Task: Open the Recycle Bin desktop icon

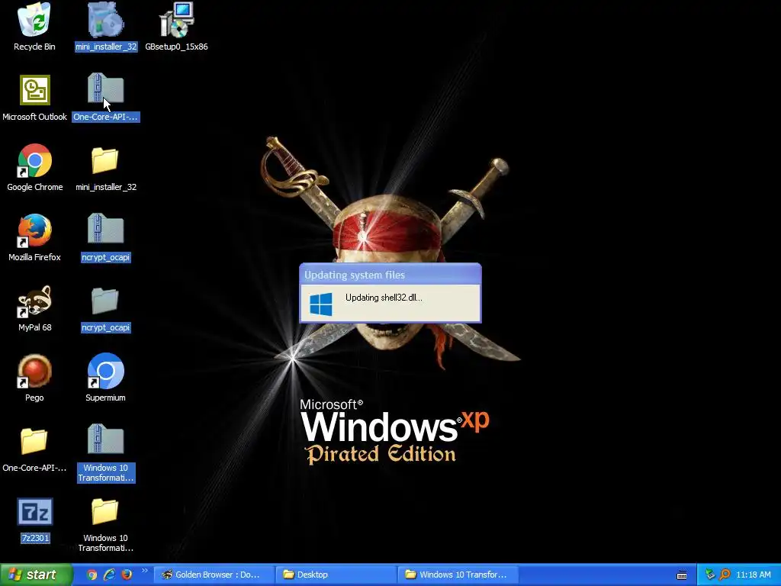Action: point(34,27)
